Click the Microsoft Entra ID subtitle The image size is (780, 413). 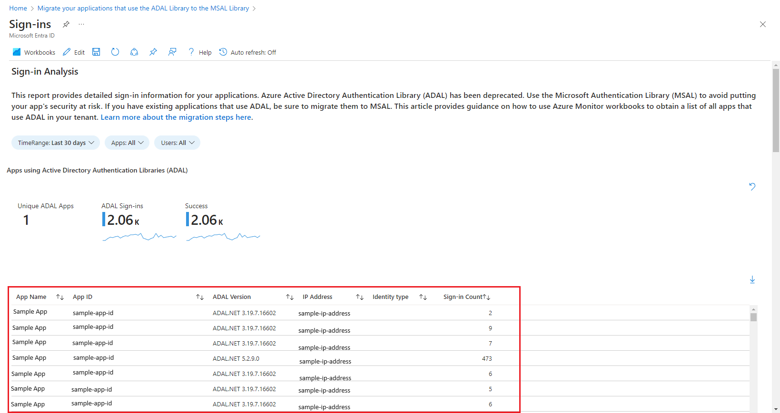tap(32, 36)
